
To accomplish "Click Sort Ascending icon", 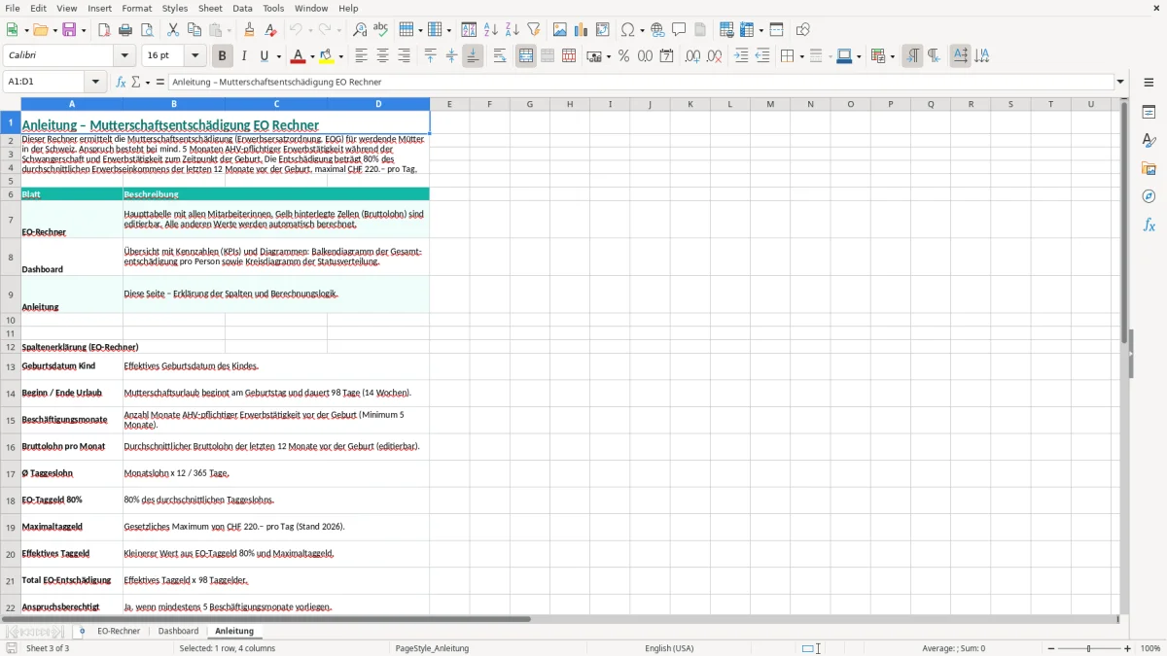I will click(491, 30).
